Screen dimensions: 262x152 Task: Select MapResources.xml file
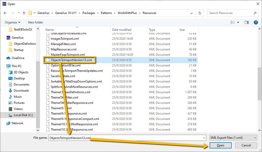(x=64, y=49)
